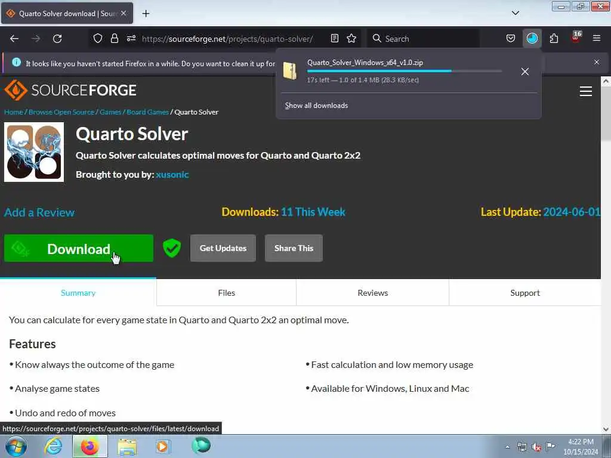Viewport: 611px width, 458px height.
Task: Click the muted volume tray icon
Action: tap(536, 447)
